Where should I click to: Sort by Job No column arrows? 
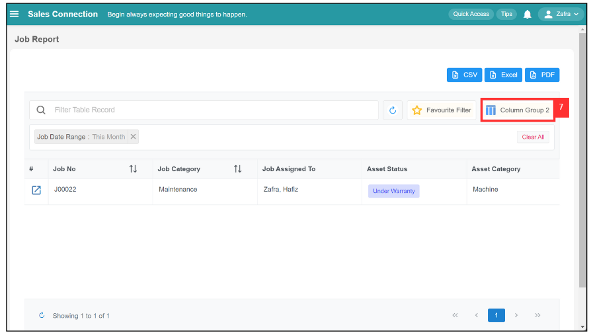133,168
